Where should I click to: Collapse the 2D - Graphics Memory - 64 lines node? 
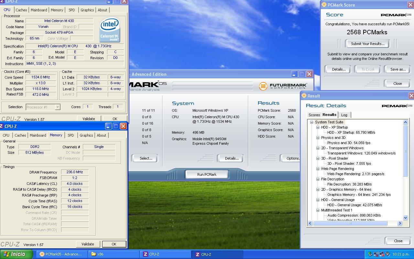(x=318, y=189)
